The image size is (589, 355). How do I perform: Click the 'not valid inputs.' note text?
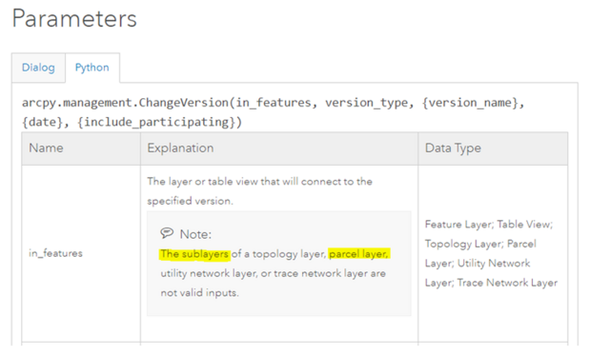199,293
